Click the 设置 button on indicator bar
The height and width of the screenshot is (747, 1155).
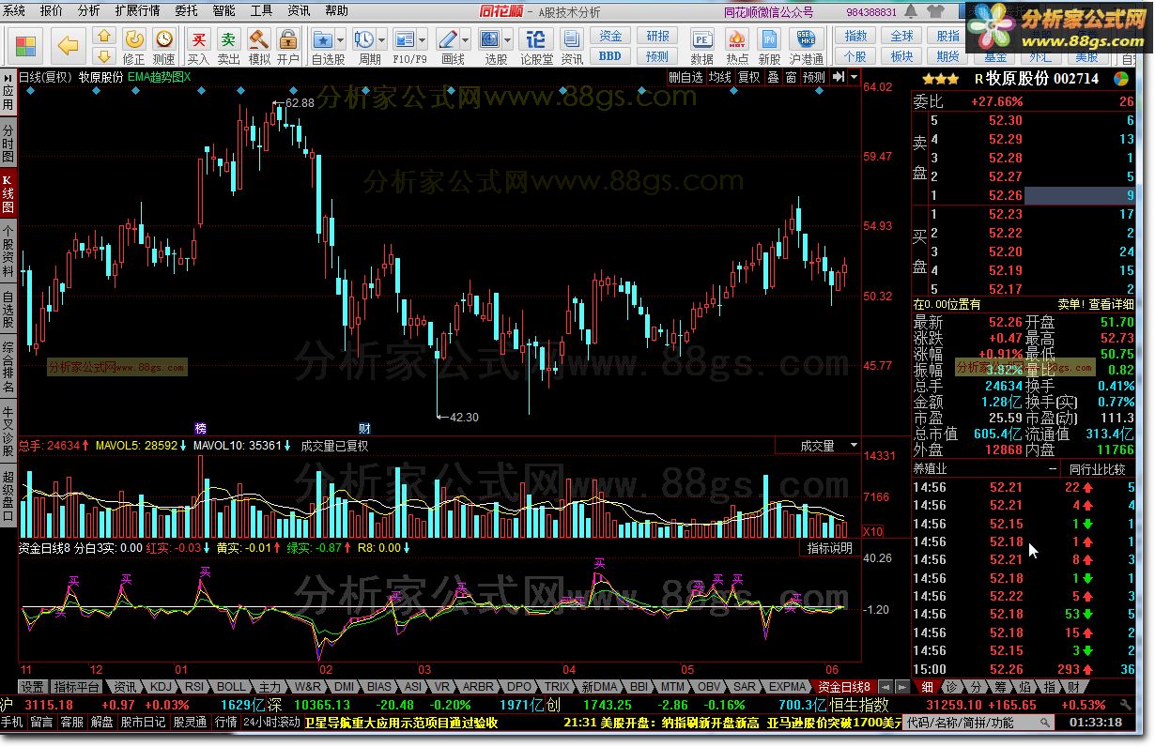[33, 687]
